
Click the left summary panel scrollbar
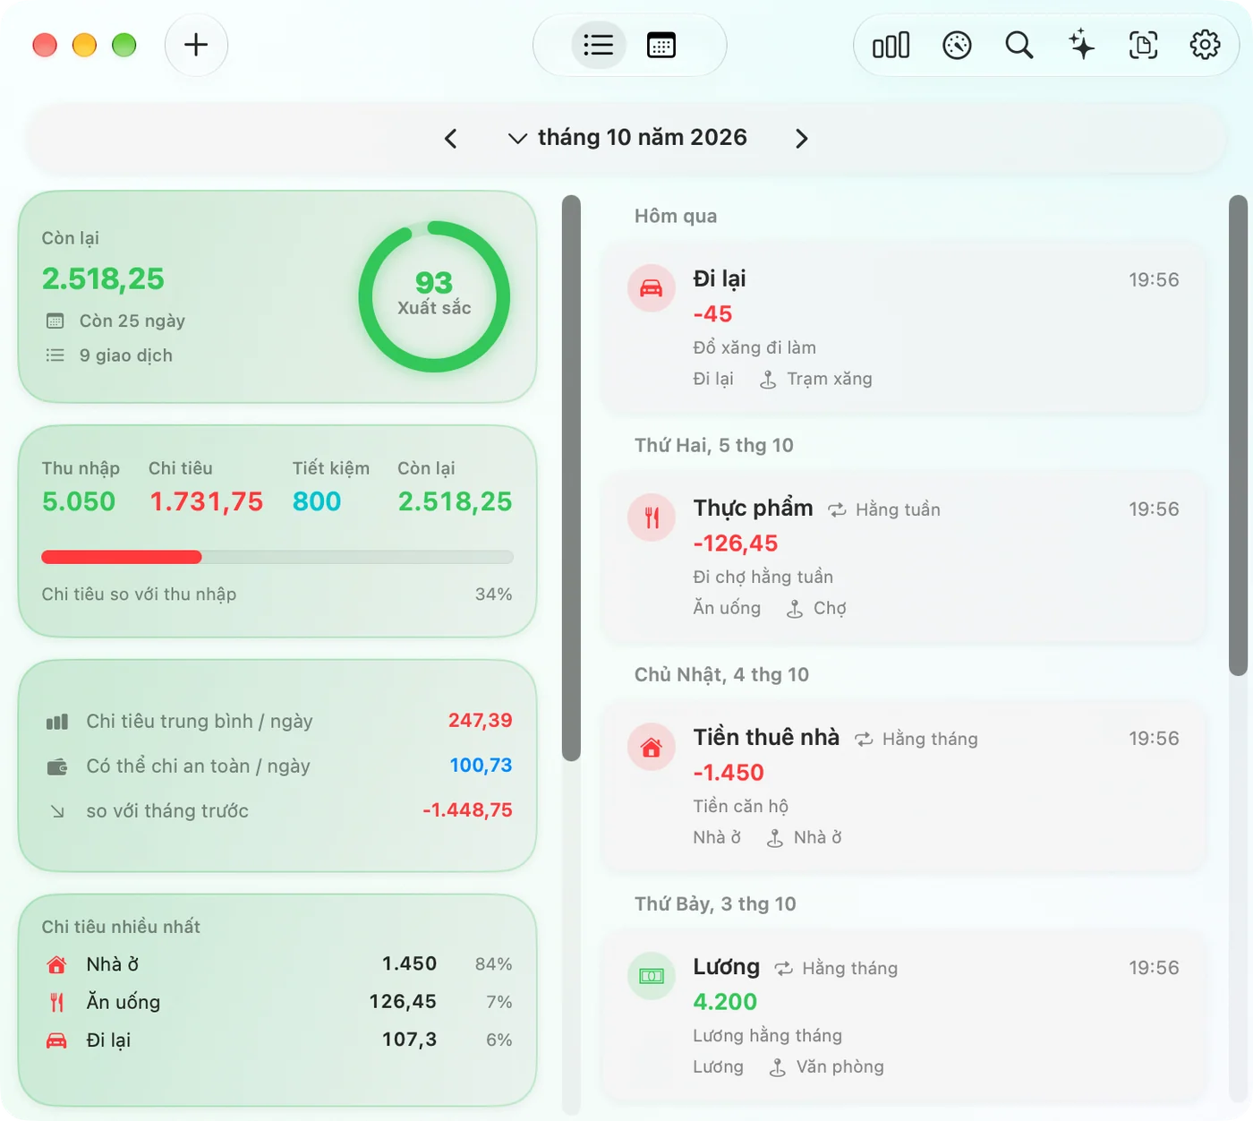[571, 478]
